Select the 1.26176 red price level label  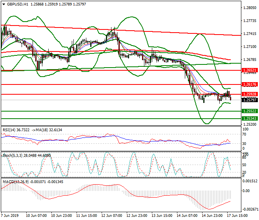[x=250, y=84]
